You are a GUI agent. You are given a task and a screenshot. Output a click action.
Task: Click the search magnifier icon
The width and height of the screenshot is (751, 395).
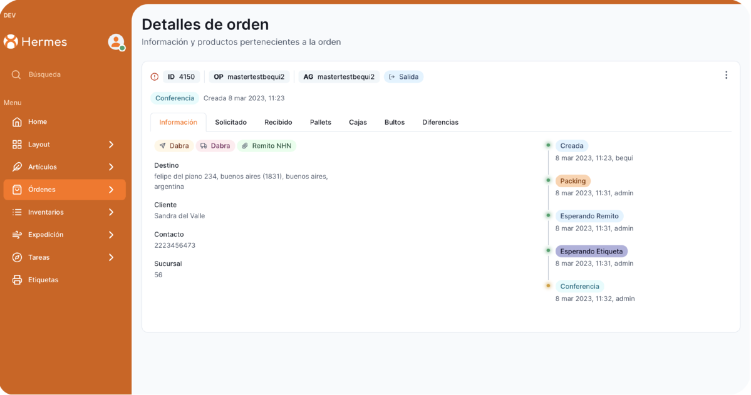17,74
